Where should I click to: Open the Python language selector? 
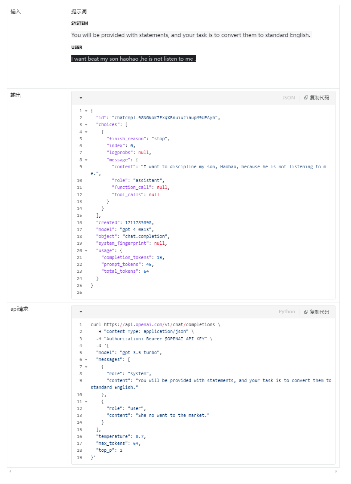tap(287, 311)
